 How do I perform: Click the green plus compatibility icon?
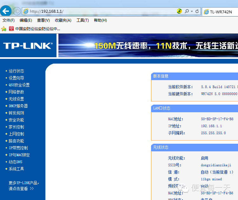click(x=179, y=11)
